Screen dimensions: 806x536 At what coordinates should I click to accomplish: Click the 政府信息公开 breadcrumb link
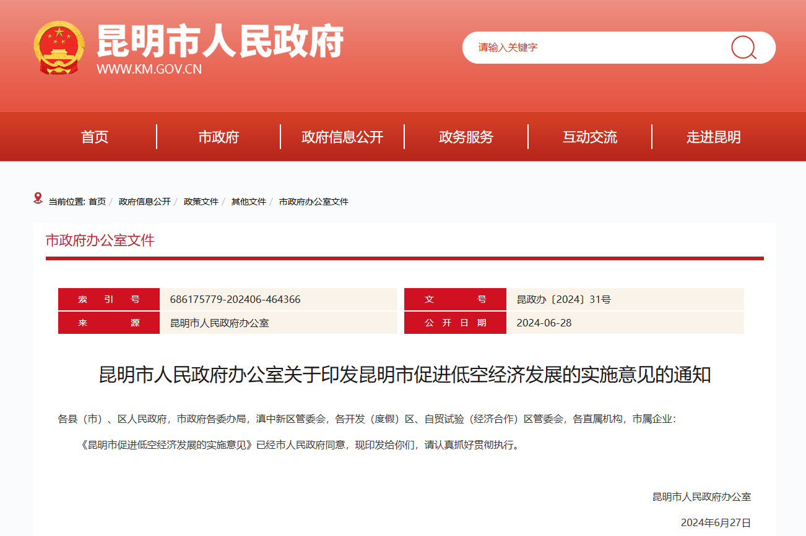pyautogui.click(x=145, y=202)
